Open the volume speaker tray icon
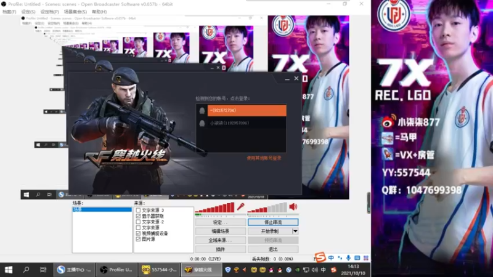Image resolution: width=493 pixels, height=277 pixels. point(314,270)
